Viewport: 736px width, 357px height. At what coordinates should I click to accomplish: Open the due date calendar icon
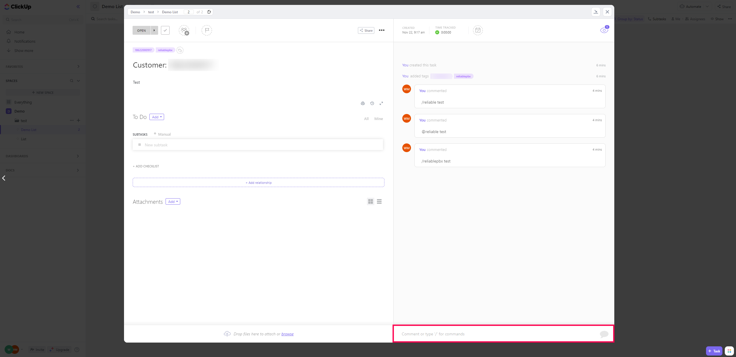click(x=478, y=30)
